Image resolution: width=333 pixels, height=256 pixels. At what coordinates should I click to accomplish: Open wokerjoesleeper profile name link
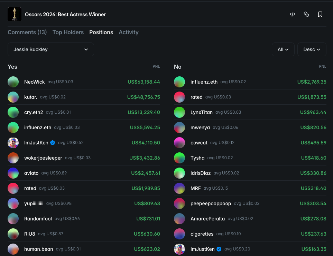[43, 158]
